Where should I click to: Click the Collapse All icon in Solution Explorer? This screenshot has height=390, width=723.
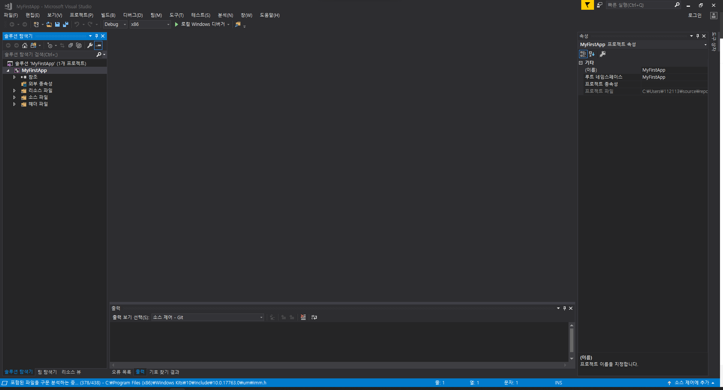coord(70,45)
